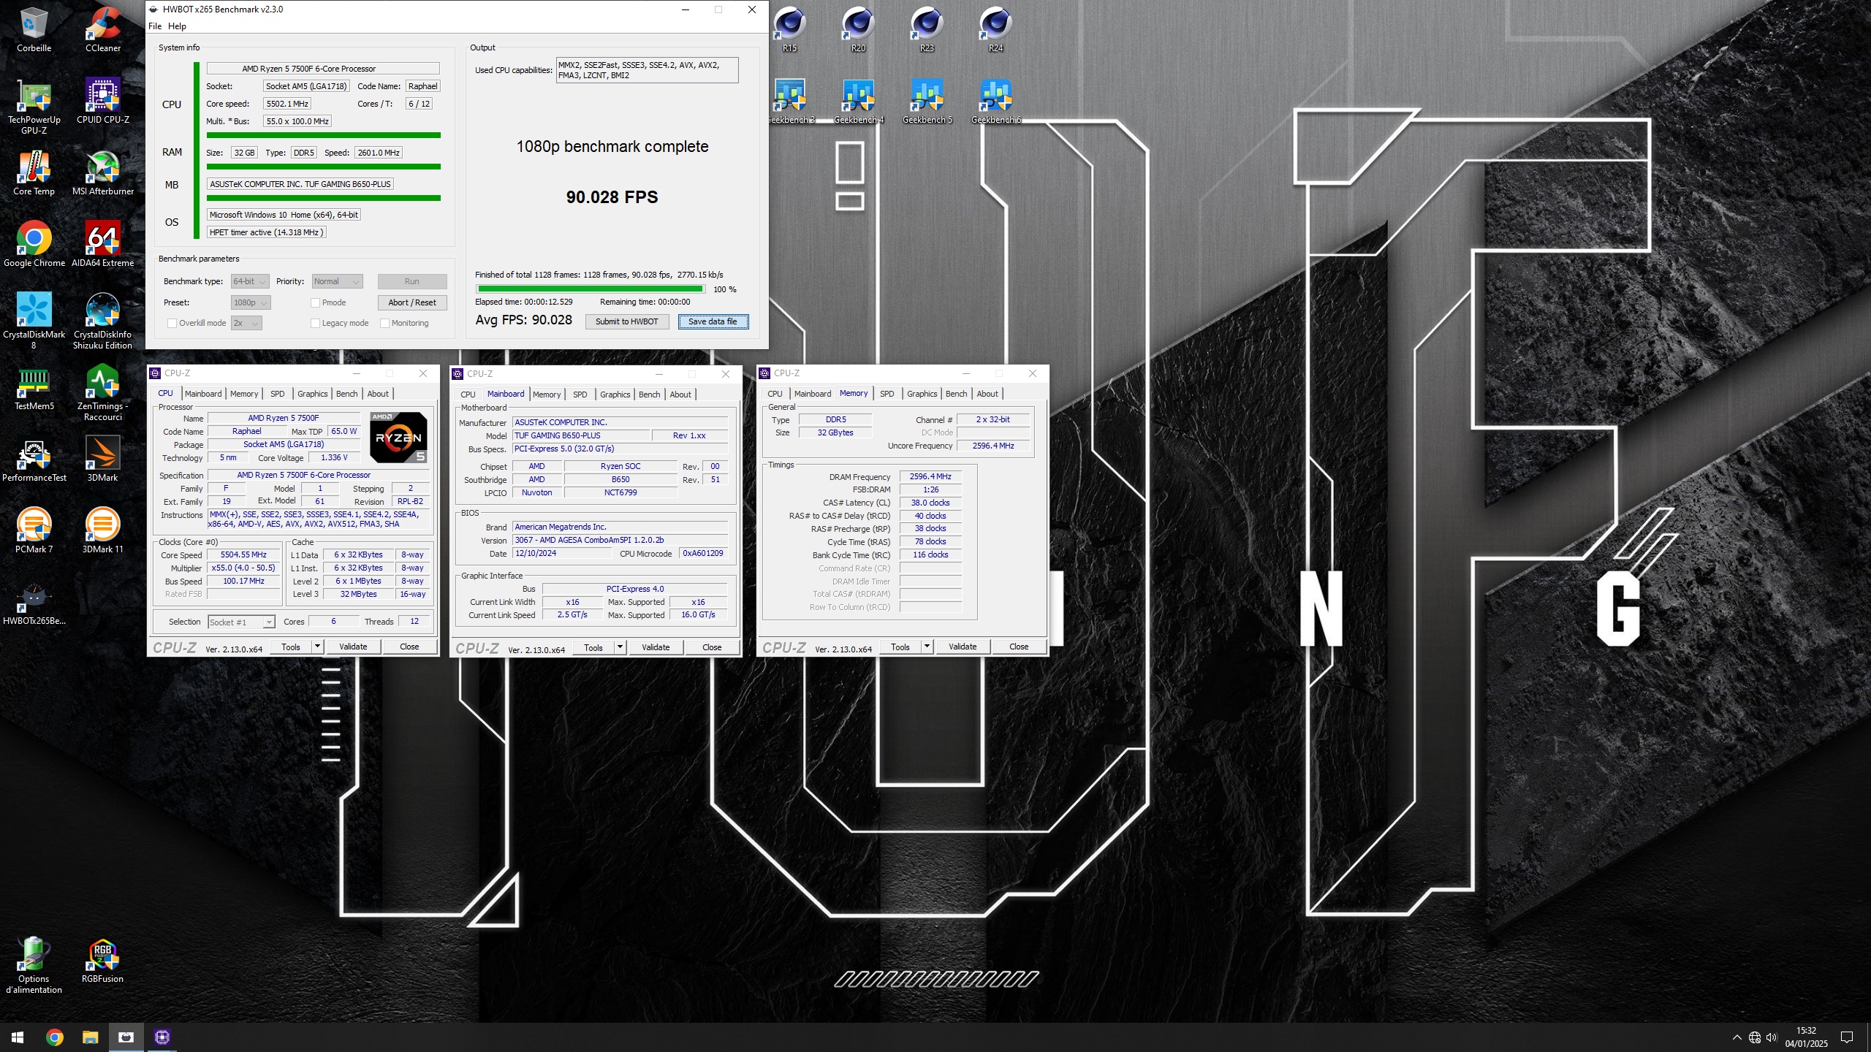Open Geekbench 6 desktop icon
Image resolution: width=1871 pixels, height=1052 pixels.
tap(995, 101)
